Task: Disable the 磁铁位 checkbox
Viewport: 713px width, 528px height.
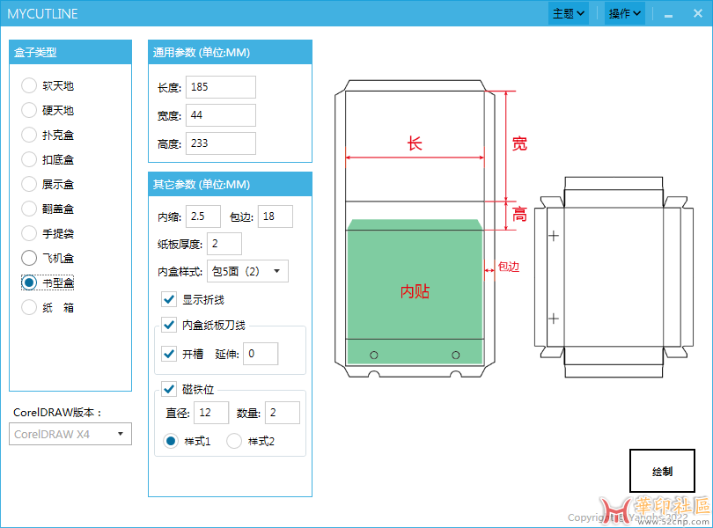Action: coord(169,389)
